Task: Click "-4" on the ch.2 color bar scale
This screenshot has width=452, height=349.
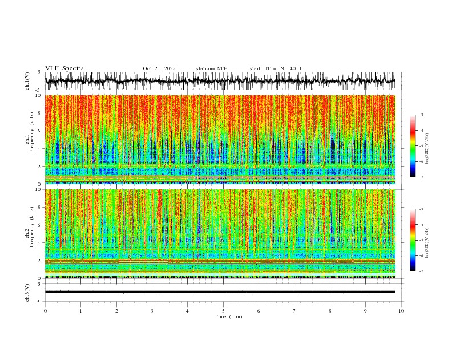Action: coord(421,225)
